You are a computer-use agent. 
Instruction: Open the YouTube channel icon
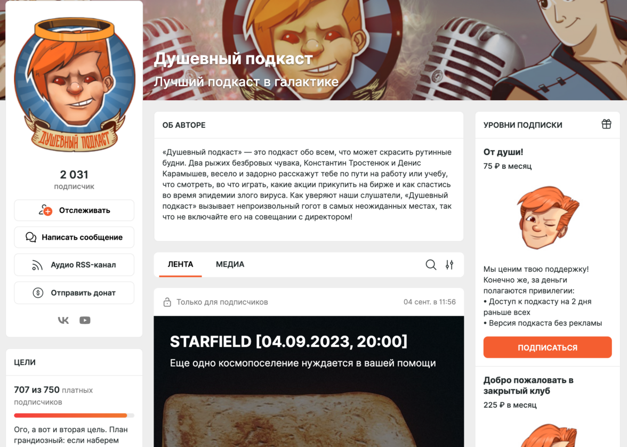click(85, 320)
